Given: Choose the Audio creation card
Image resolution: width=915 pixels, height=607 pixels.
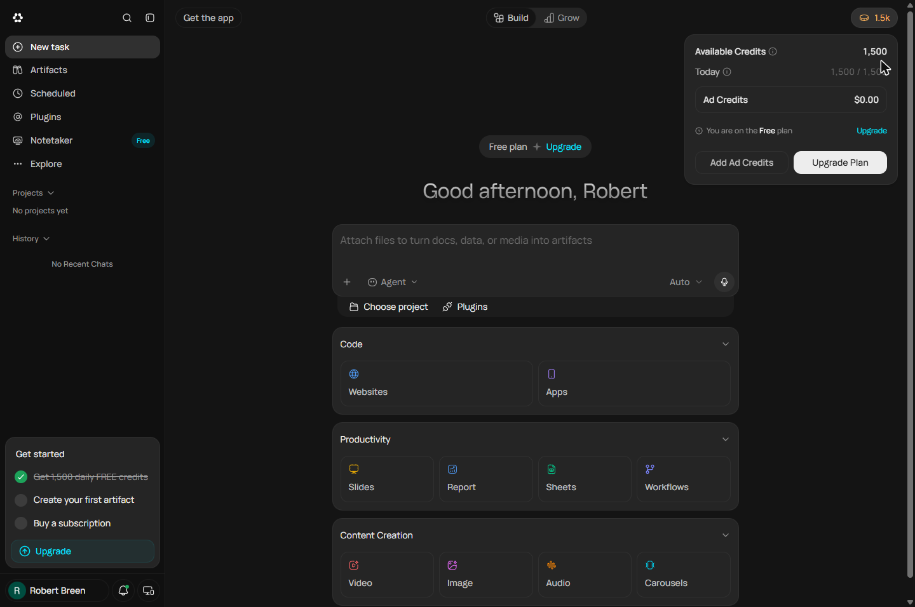Looking at the screenshot, I should coord(585,575).
